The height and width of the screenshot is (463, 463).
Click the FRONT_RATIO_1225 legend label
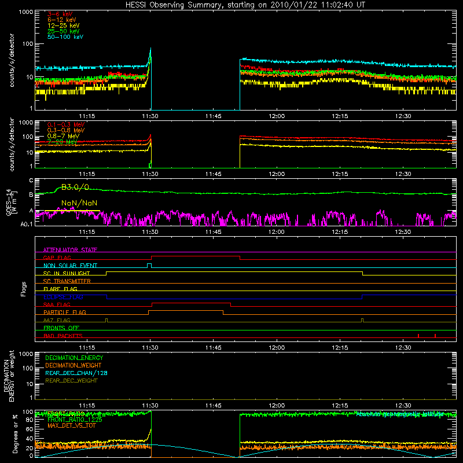click(x=75, y=420)
